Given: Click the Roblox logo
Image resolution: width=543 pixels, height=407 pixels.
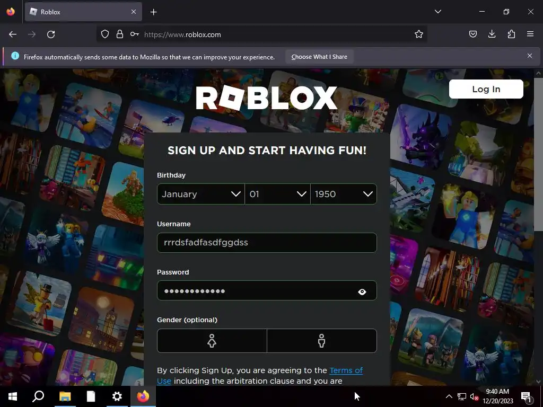Looking at the screenshot, I should [x=266, y=98].
